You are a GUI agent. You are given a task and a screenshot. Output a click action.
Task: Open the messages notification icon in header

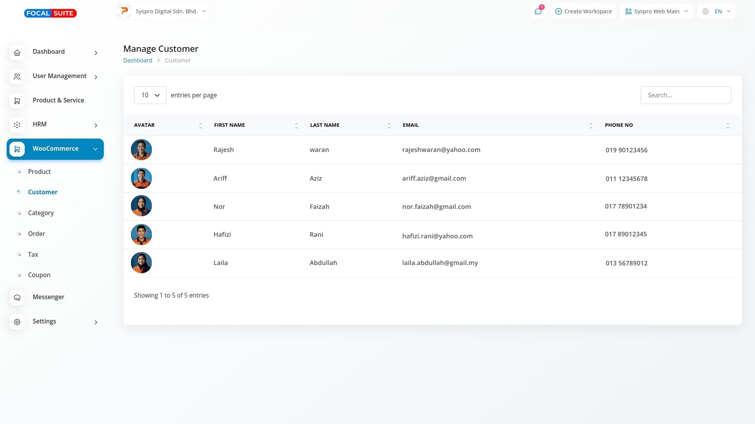point(538,11)
